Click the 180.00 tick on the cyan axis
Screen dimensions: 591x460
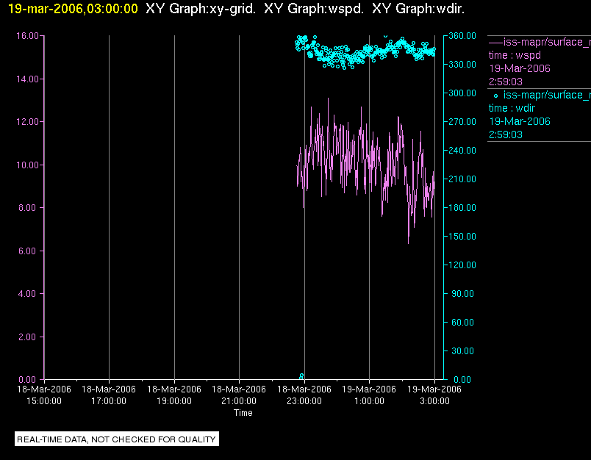(x=462, y=207)
